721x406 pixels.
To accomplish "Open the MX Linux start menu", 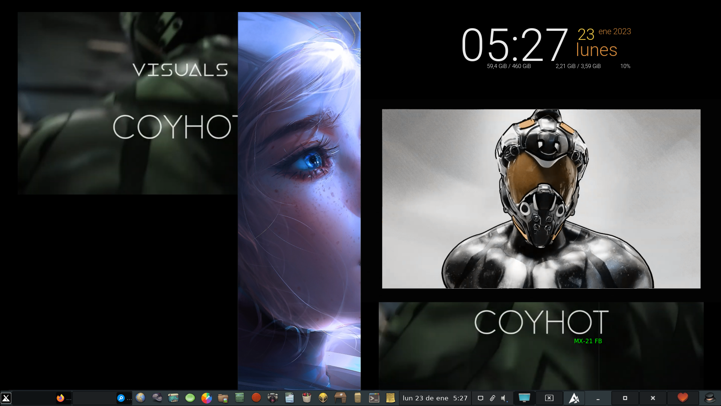I will pyautogui.click(x=6, y=398).
